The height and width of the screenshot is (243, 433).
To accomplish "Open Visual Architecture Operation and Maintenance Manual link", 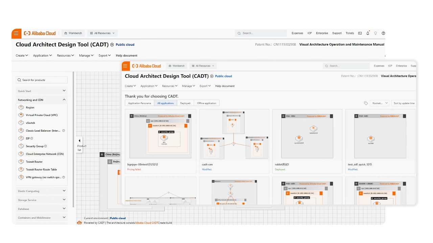I will [342, 45].
